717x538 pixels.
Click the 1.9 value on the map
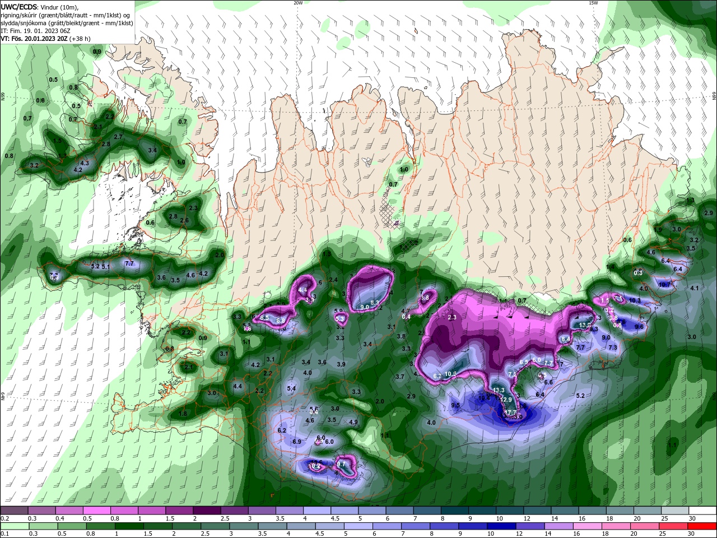658,230
